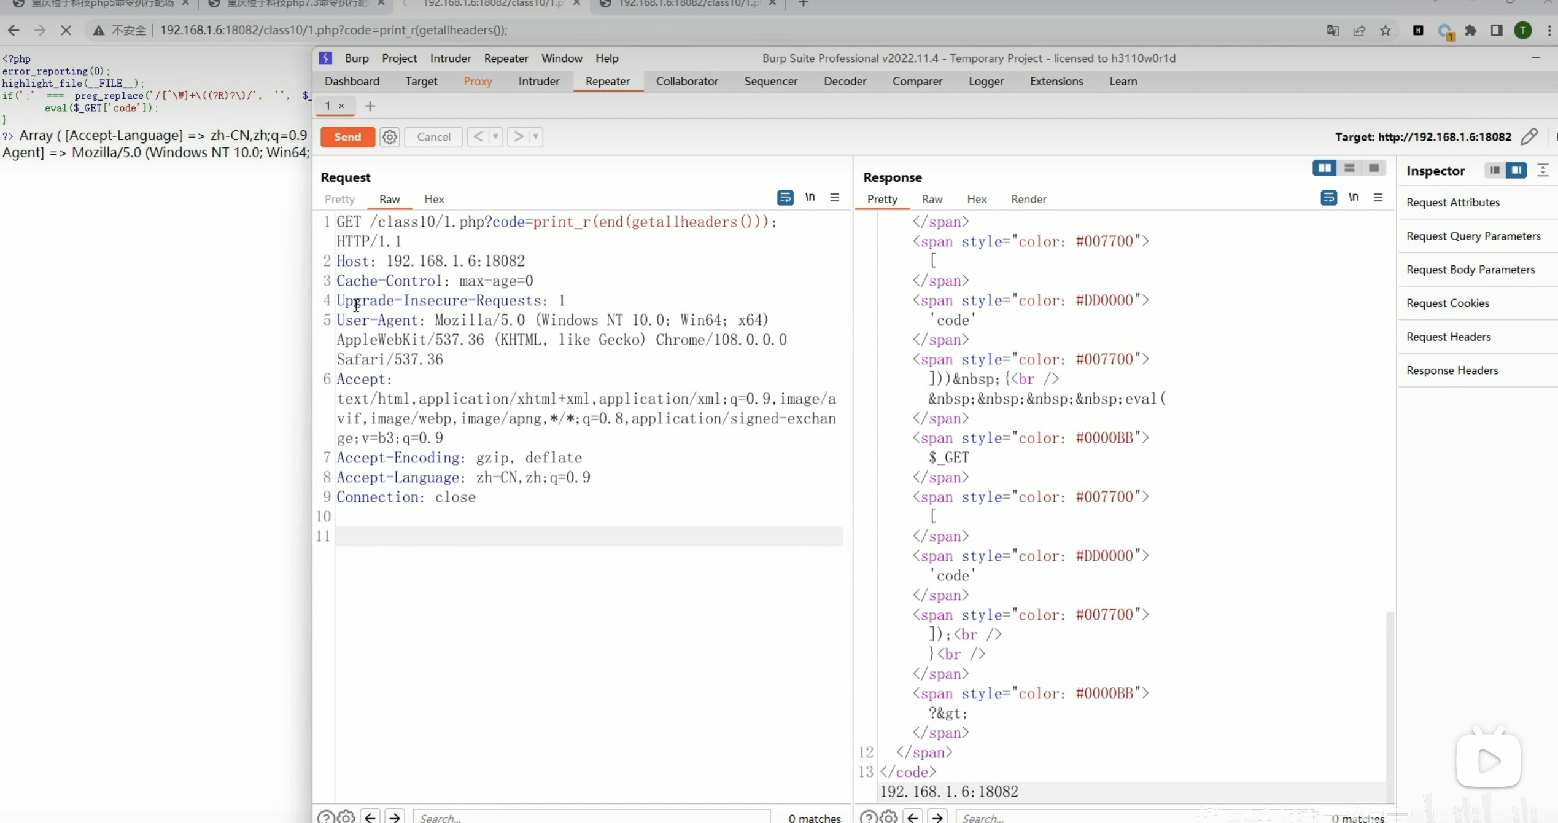Select the top-bottom layout view icon
Viewport: 1558px width, 823px height.
[1349, 168]
